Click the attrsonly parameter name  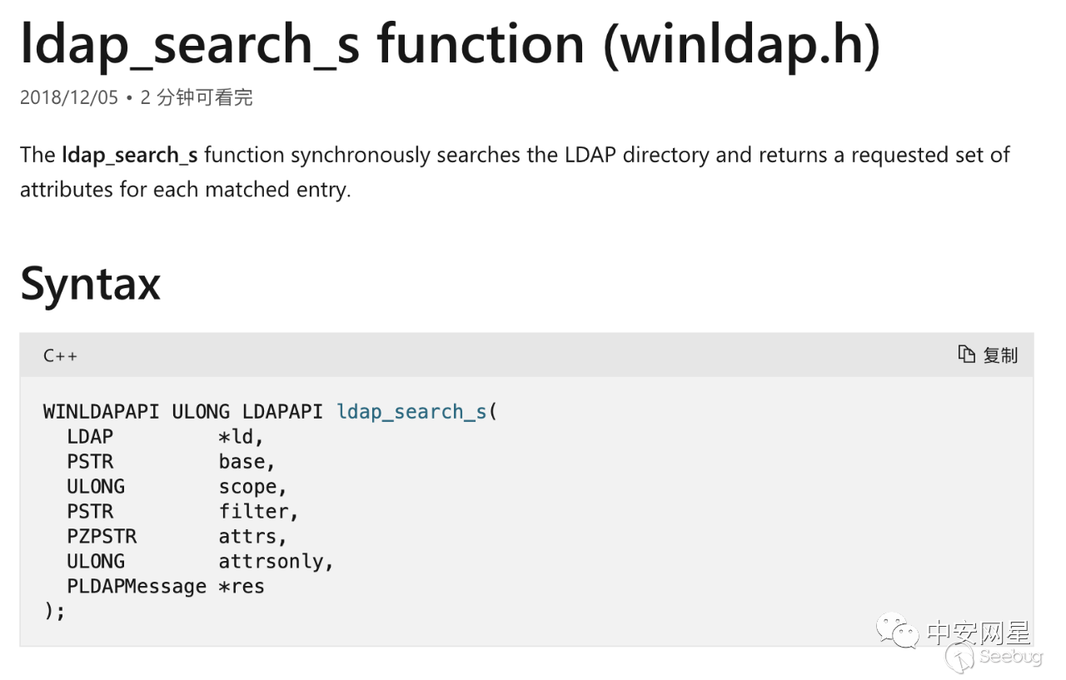[271, 561]
